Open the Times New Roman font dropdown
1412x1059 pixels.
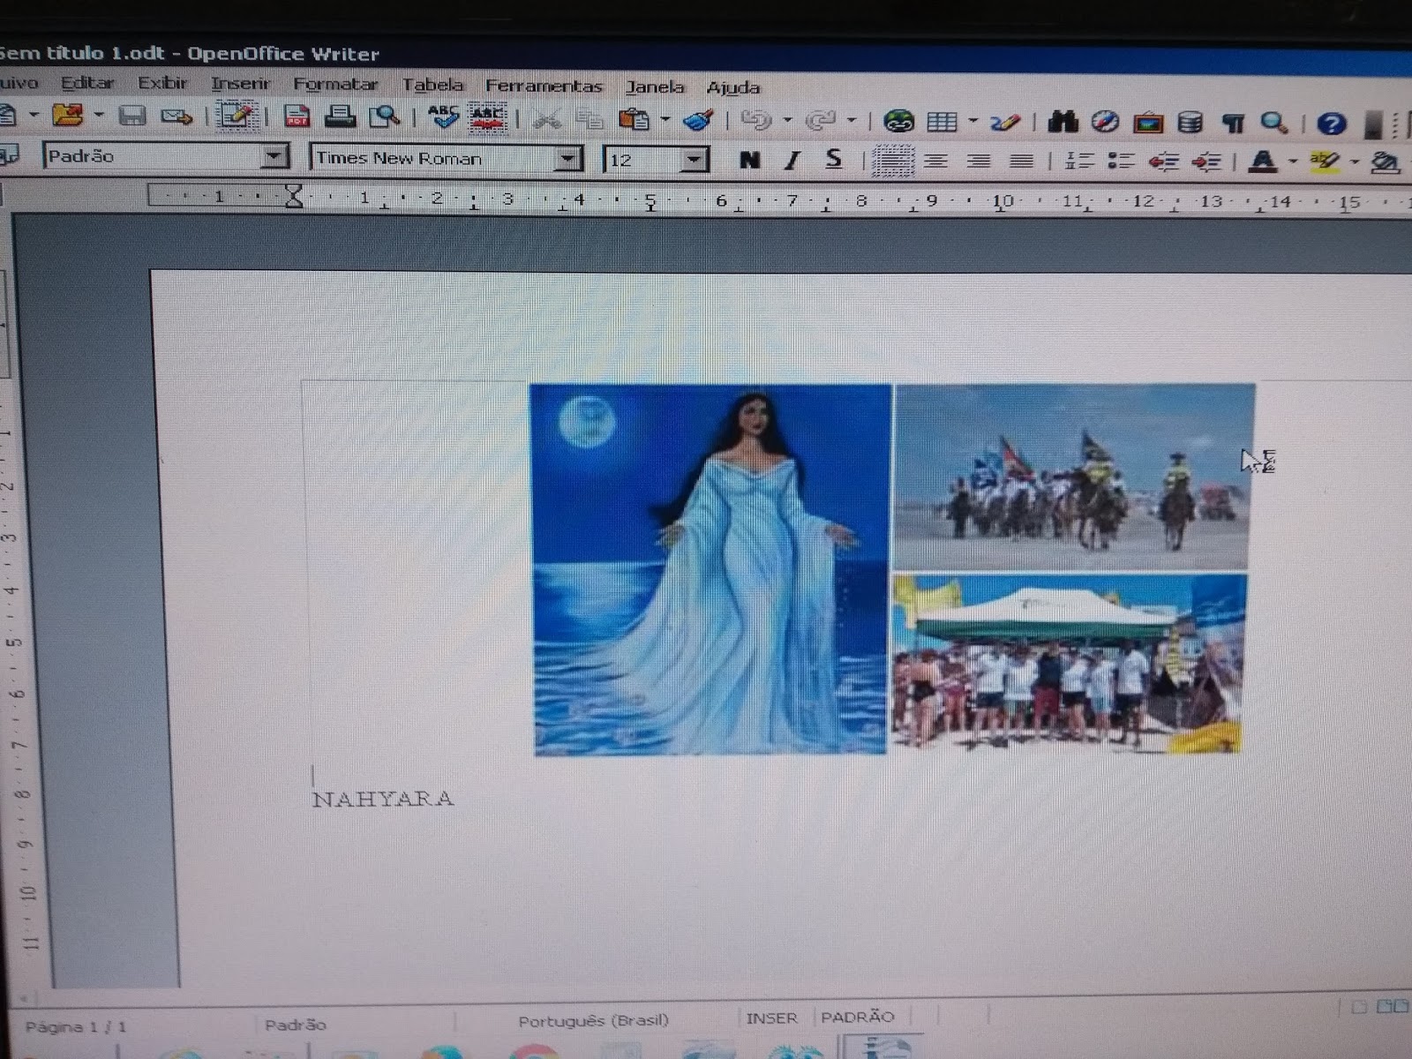tap(569, 159)
